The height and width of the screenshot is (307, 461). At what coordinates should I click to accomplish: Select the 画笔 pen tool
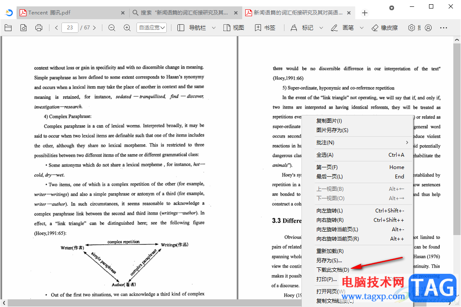click(x=342, y=28)
